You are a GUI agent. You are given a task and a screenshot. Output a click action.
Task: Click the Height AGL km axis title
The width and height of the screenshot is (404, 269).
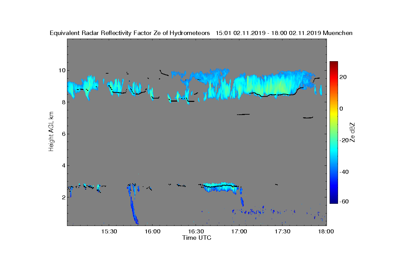pos(51,132)
